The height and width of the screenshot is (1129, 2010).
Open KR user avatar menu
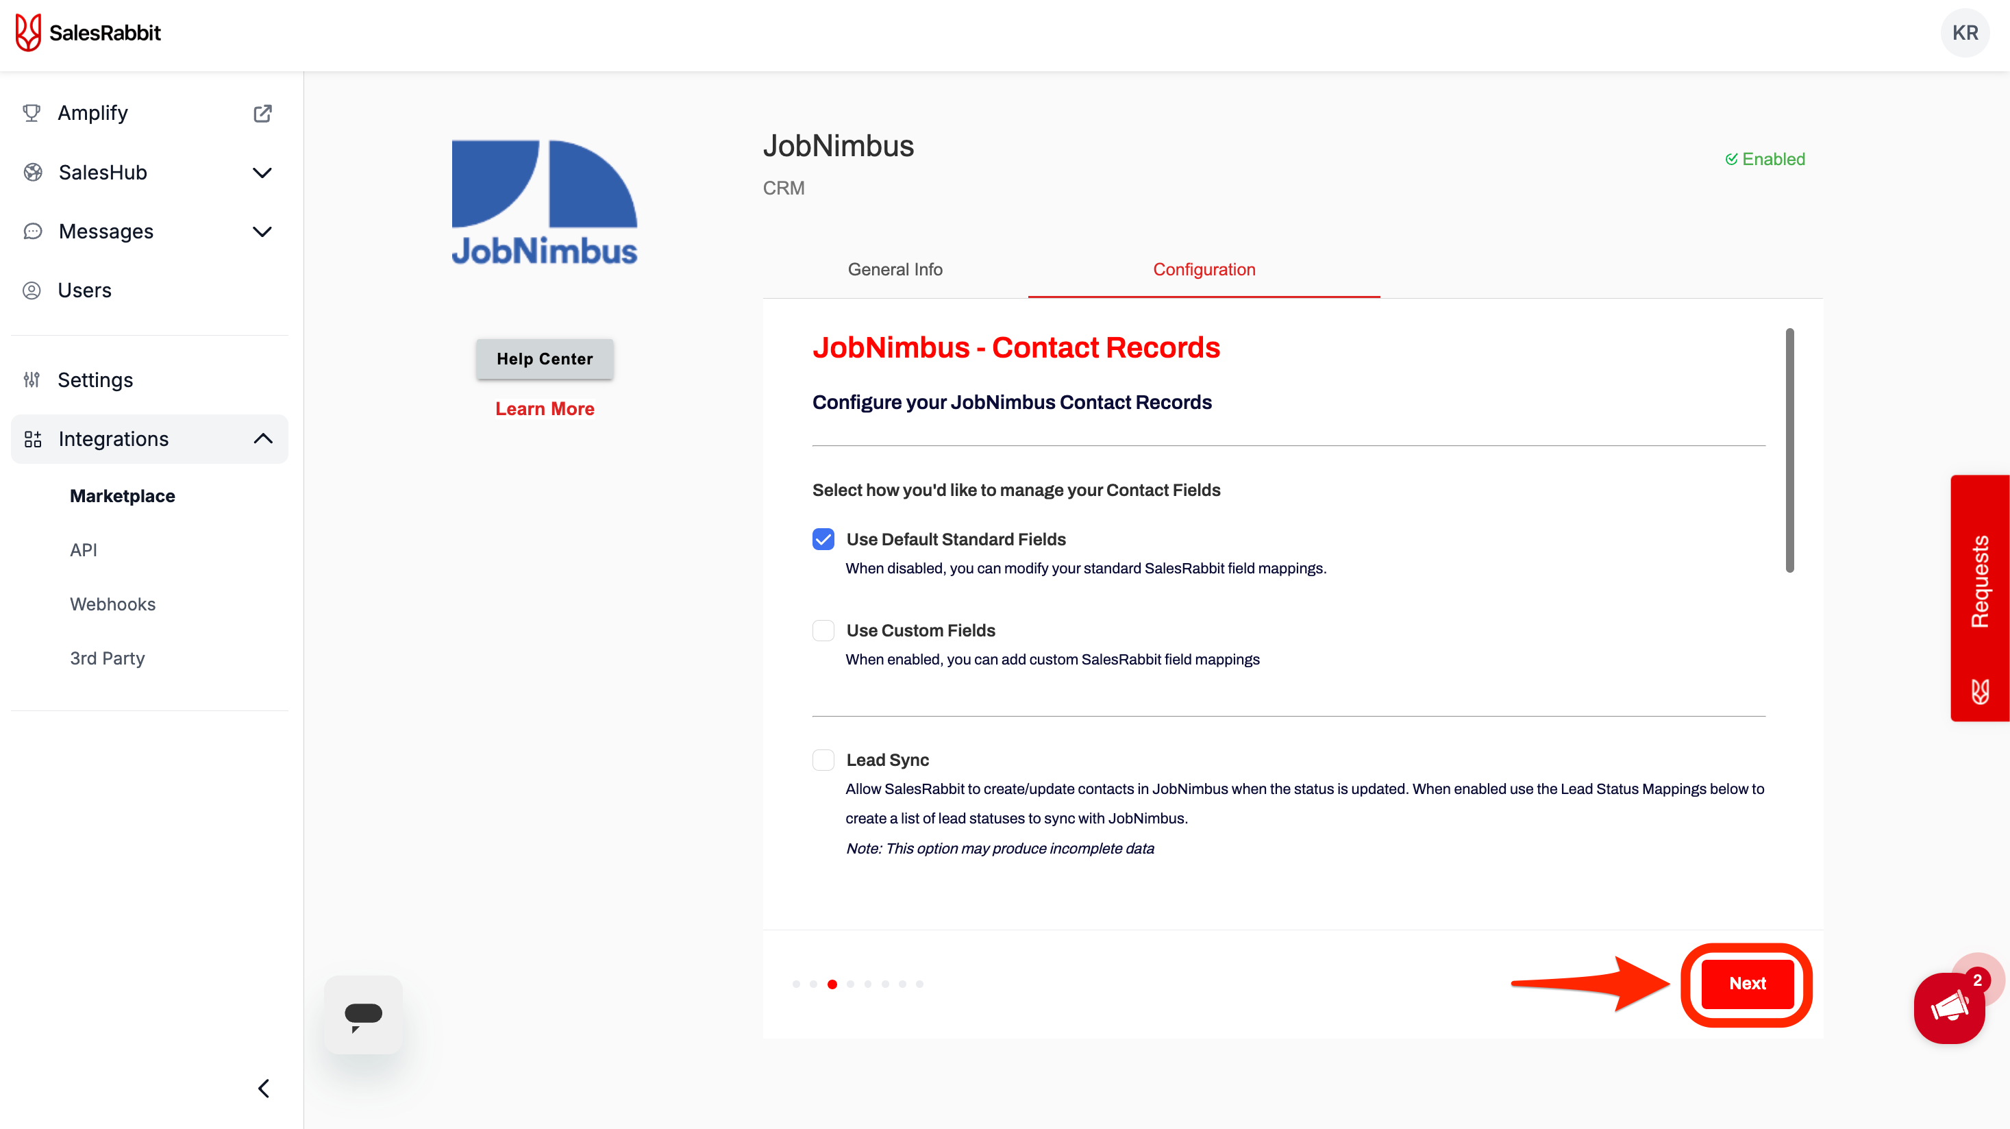click(x=1964, y=33)
